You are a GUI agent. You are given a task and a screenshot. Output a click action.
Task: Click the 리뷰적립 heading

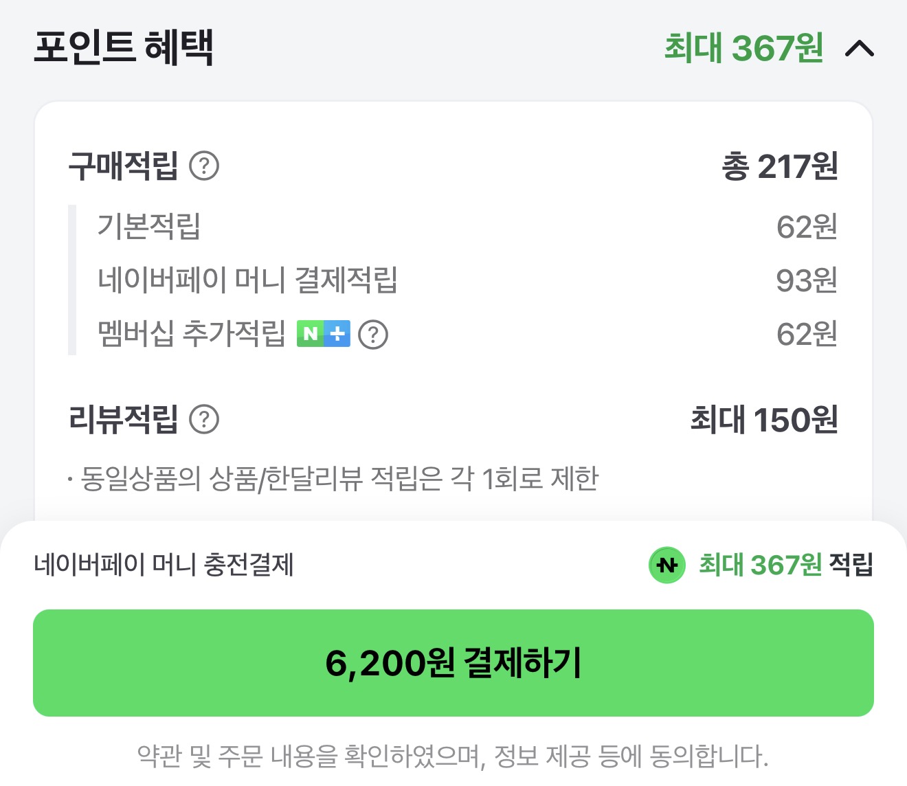124,419
